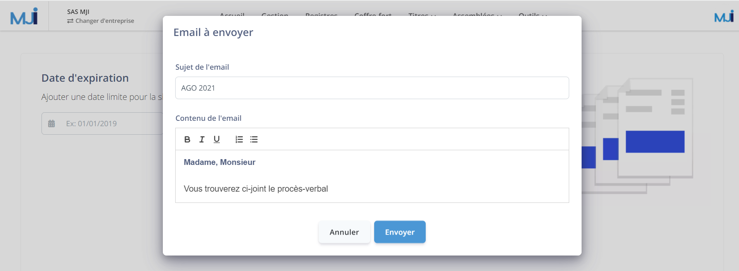Insert a bulleted list in email content
Viewport: 739px width, 271px height.
pyautogui.click(x=254, y=139)
